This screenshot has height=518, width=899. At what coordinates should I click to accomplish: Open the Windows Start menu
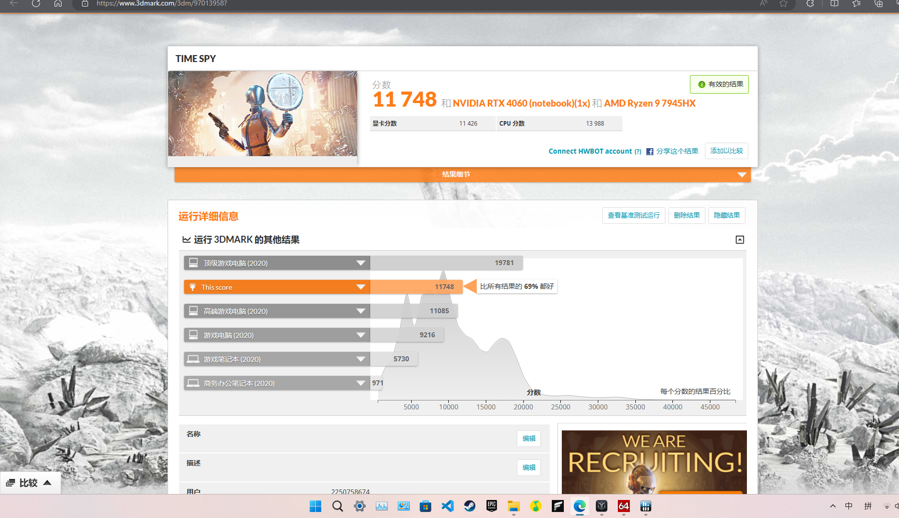(316, 506)
